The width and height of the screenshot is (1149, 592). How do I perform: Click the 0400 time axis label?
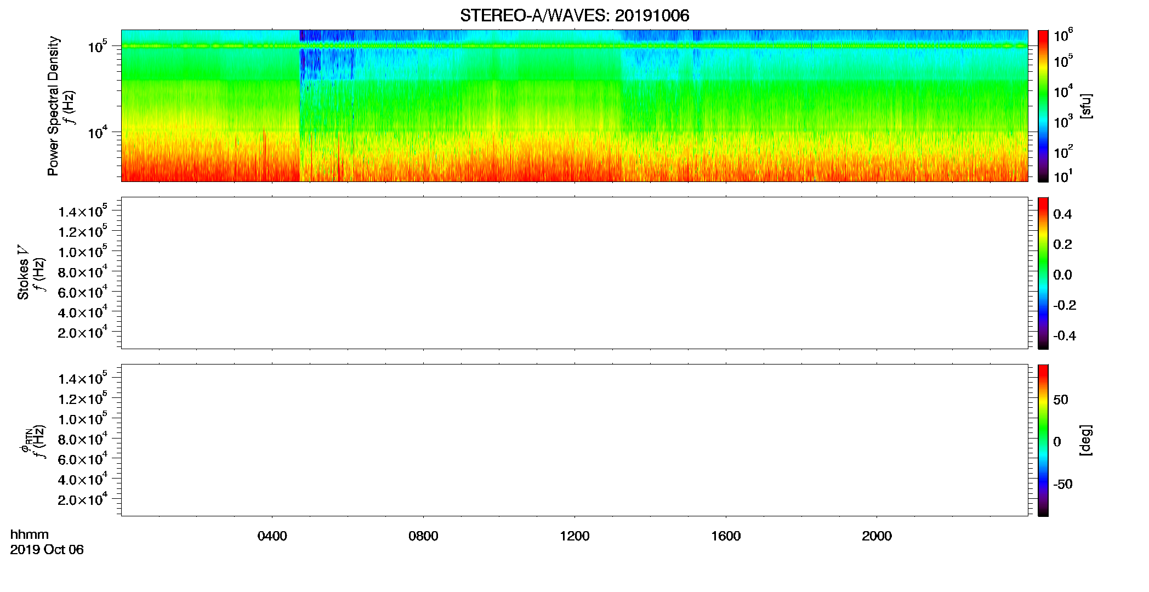(x=272, y=536)
